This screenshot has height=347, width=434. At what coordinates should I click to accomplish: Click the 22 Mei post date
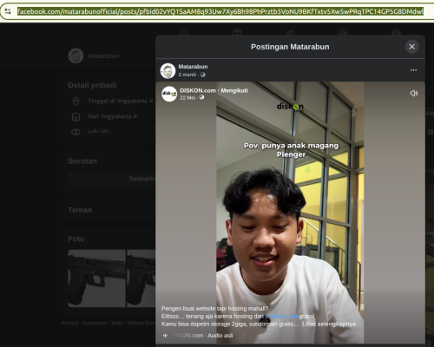187,98
